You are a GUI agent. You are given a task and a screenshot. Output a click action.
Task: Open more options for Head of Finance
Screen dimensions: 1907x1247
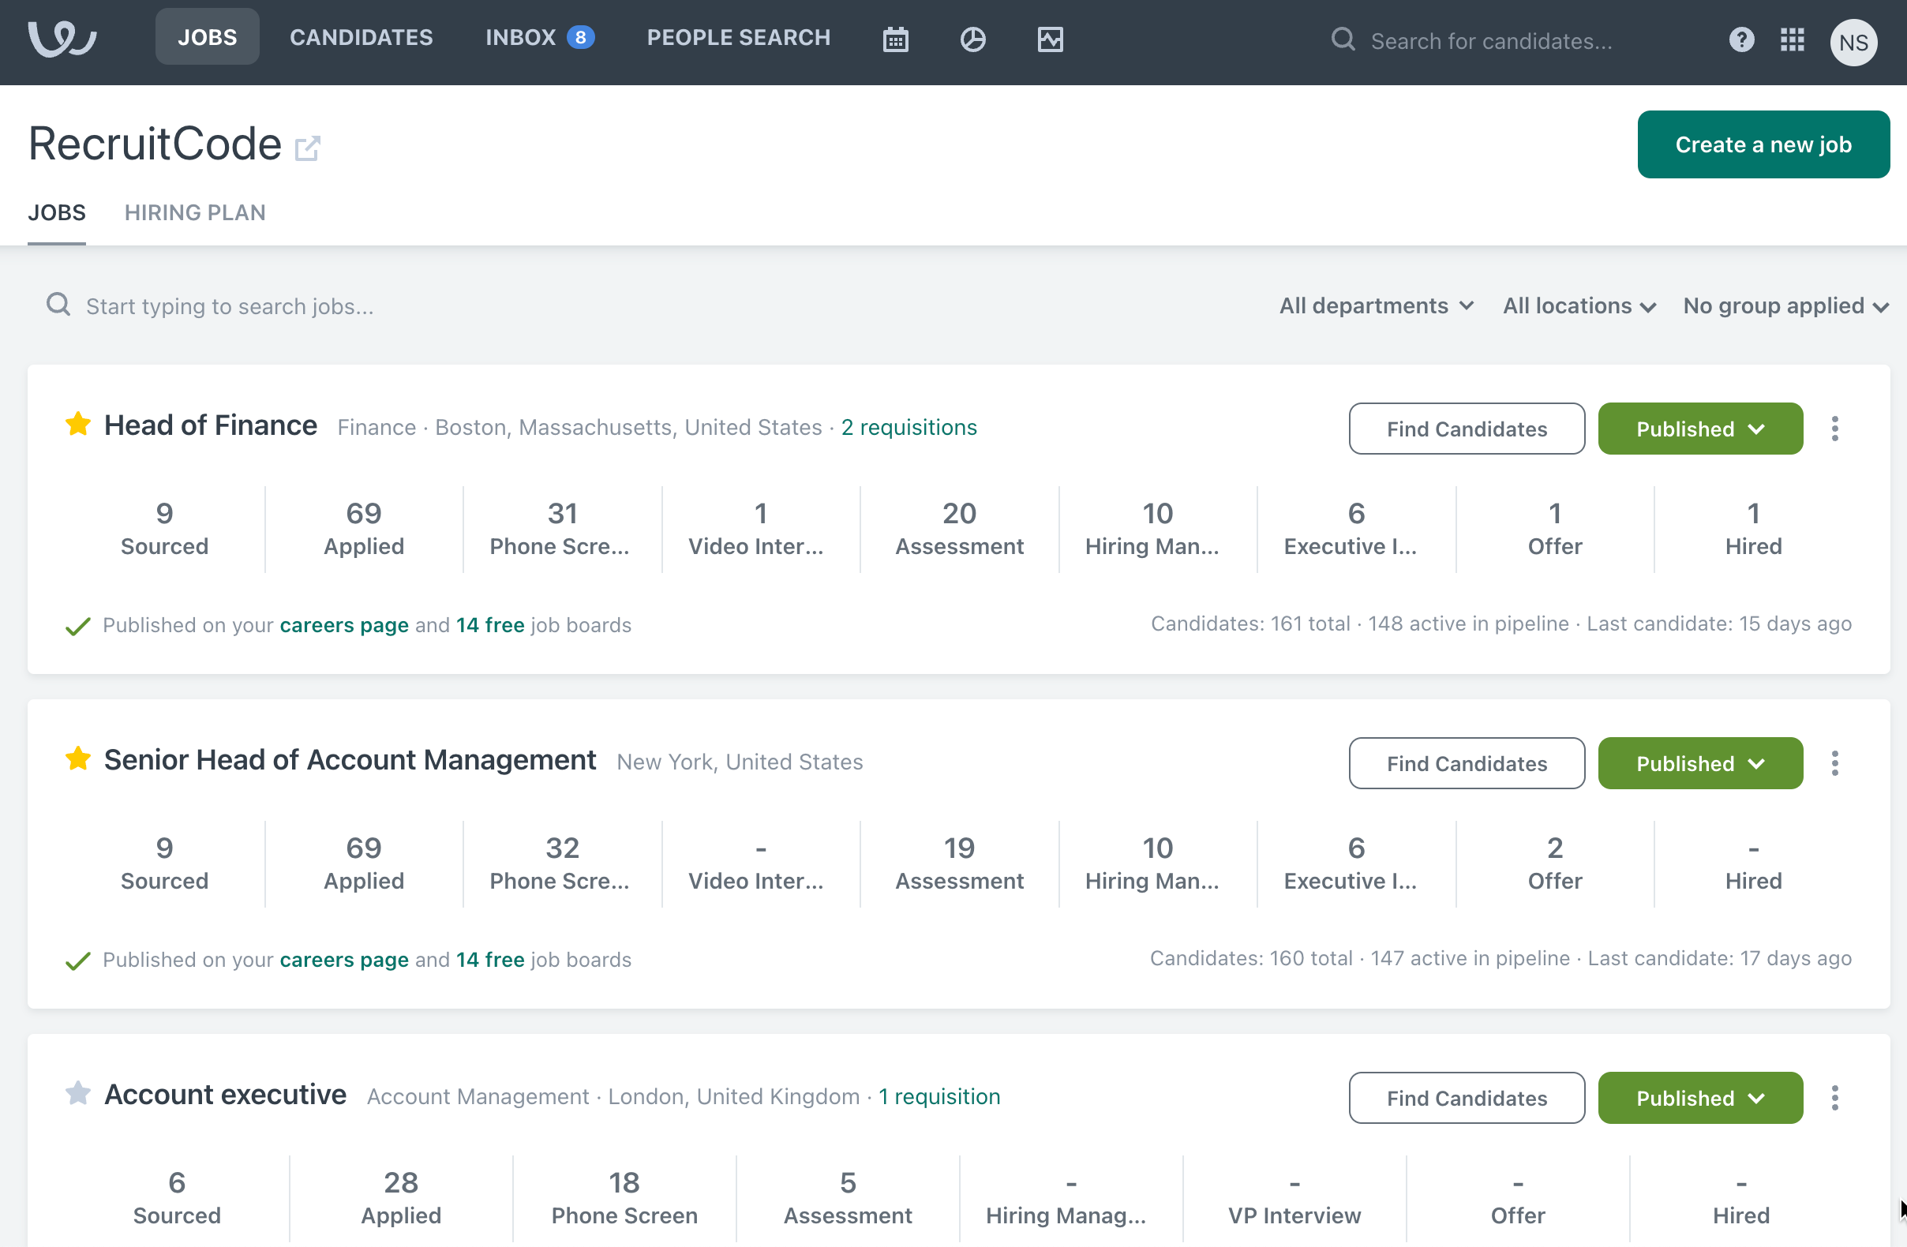(x=1834, y=429)
